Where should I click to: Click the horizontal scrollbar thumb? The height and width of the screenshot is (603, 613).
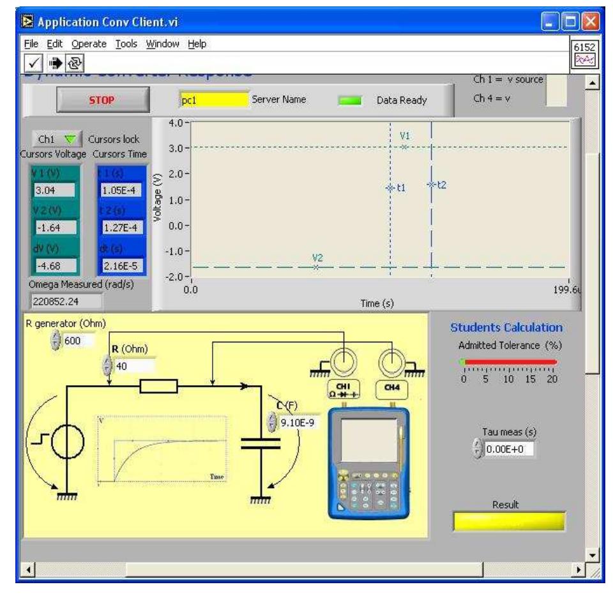coord(304,570)
